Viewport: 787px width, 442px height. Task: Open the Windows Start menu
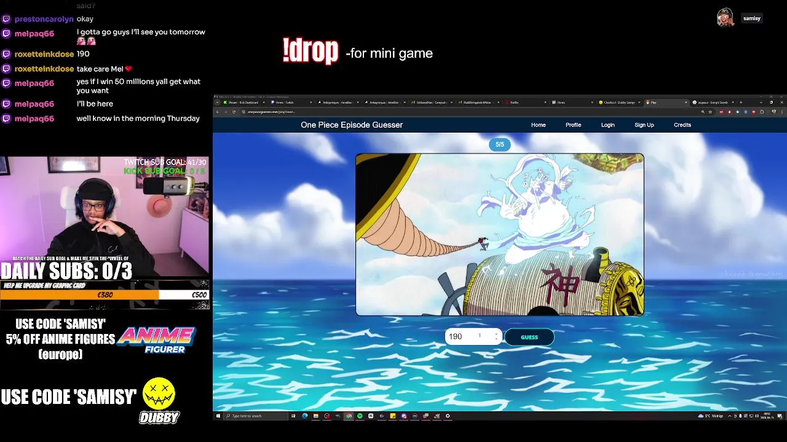[218, 416]
